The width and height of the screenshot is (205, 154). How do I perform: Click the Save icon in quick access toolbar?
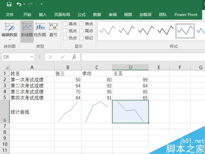[9, 4]
